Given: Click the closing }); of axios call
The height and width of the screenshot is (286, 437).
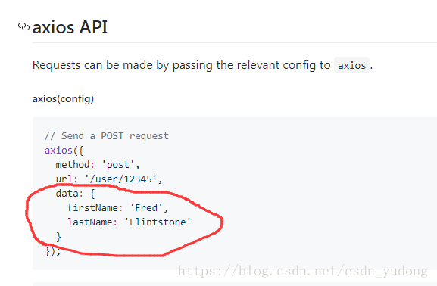Looking at the screenshot, I should coord(53,251).
